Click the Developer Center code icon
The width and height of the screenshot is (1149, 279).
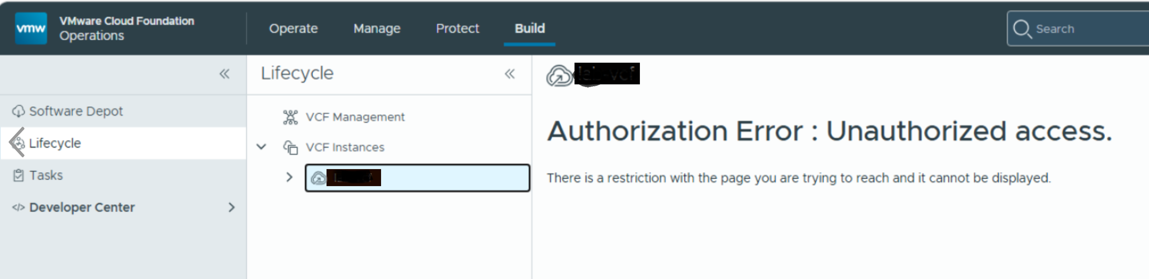(x=18, y=207)
